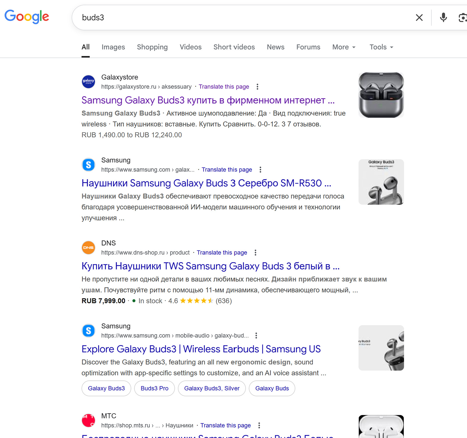Open Galaxystore Buds3 case thumbnail
The height and width of the screenshot is (438, 467).
point(381,95)
